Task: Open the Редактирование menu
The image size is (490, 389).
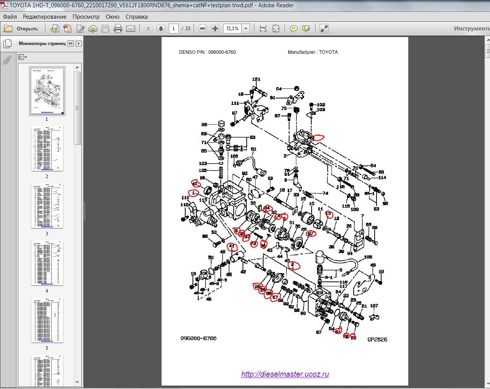Action: pyautogui.click(x=45, y=17)
